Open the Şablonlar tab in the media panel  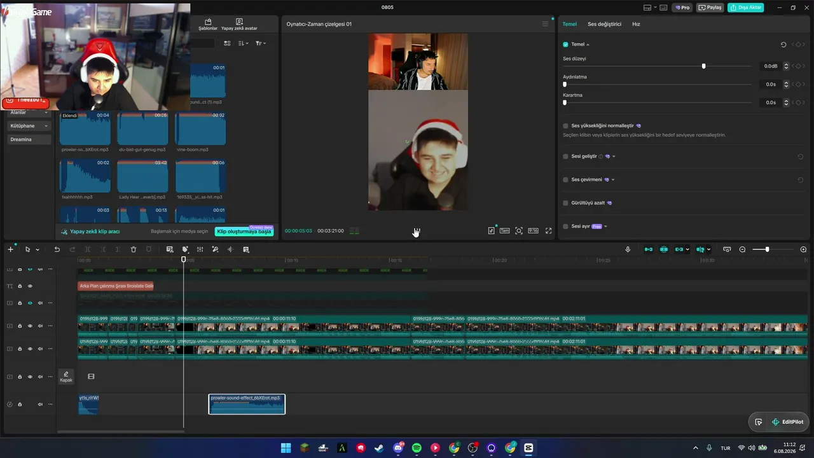208,25
